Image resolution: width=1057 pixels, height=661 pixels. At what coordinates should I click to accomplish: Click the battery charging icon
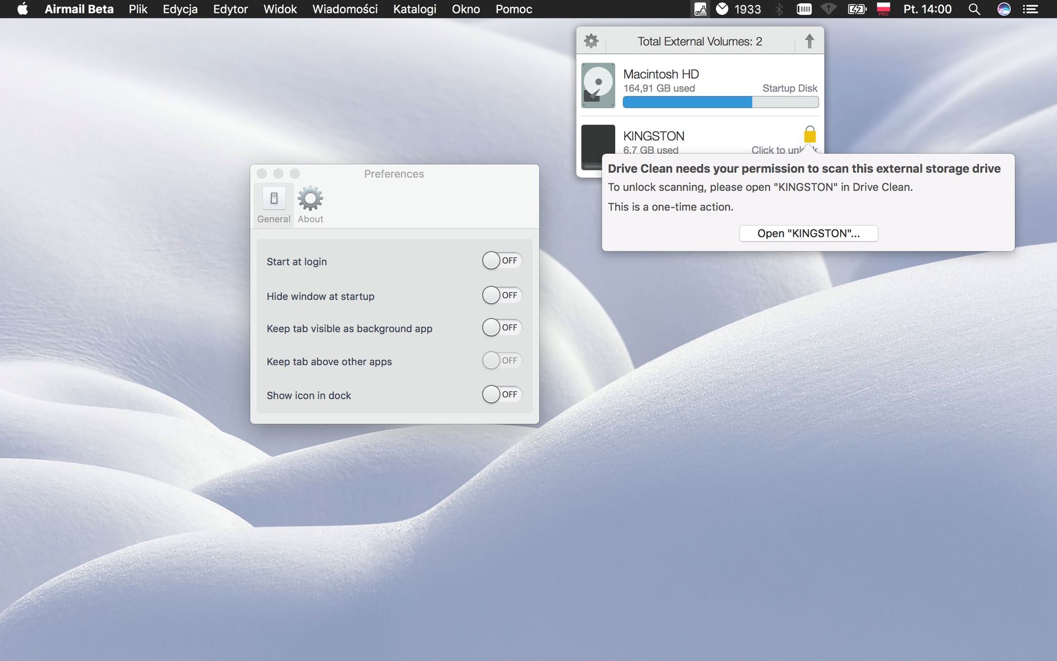pos(857,9)
